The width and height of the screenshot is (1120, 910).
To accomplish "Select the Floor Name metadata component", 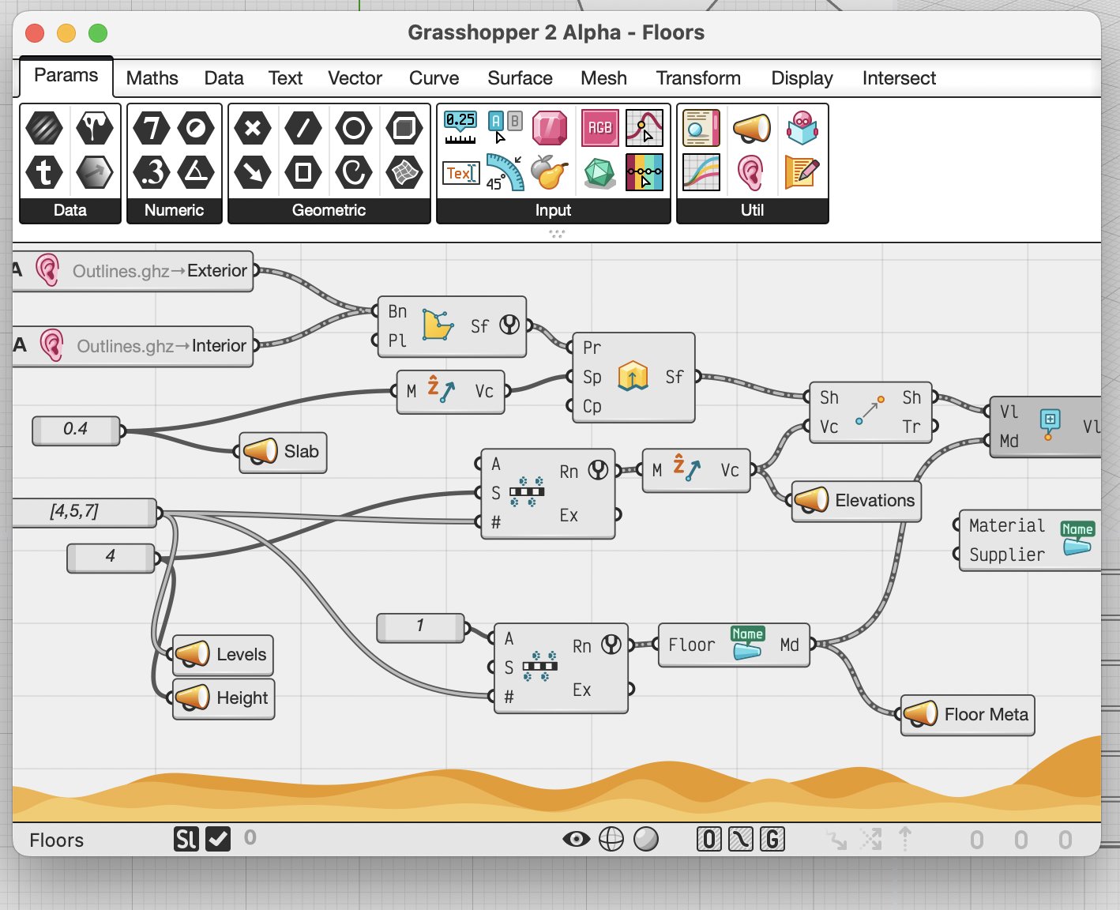I will (x=734, y=645).
